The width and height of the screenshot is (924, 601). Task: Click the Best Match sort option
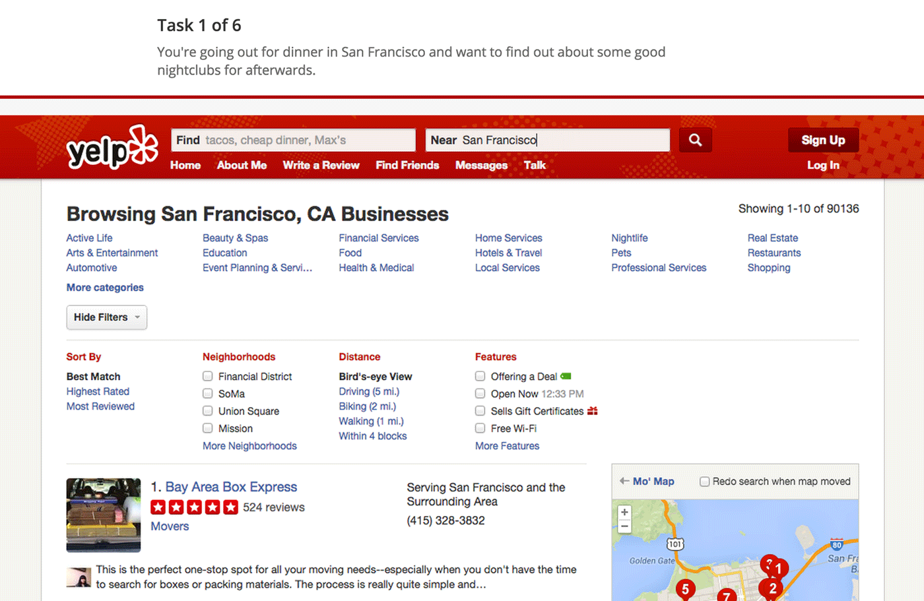(x=93, y=377)
